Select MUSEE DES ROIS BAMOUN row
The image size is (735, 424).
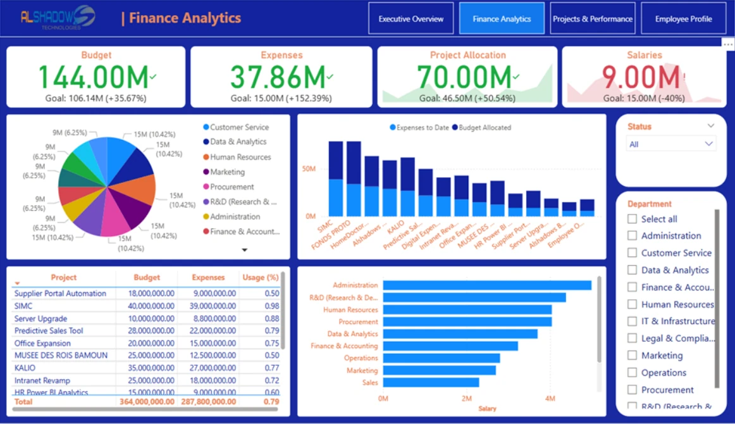(146, 356)
